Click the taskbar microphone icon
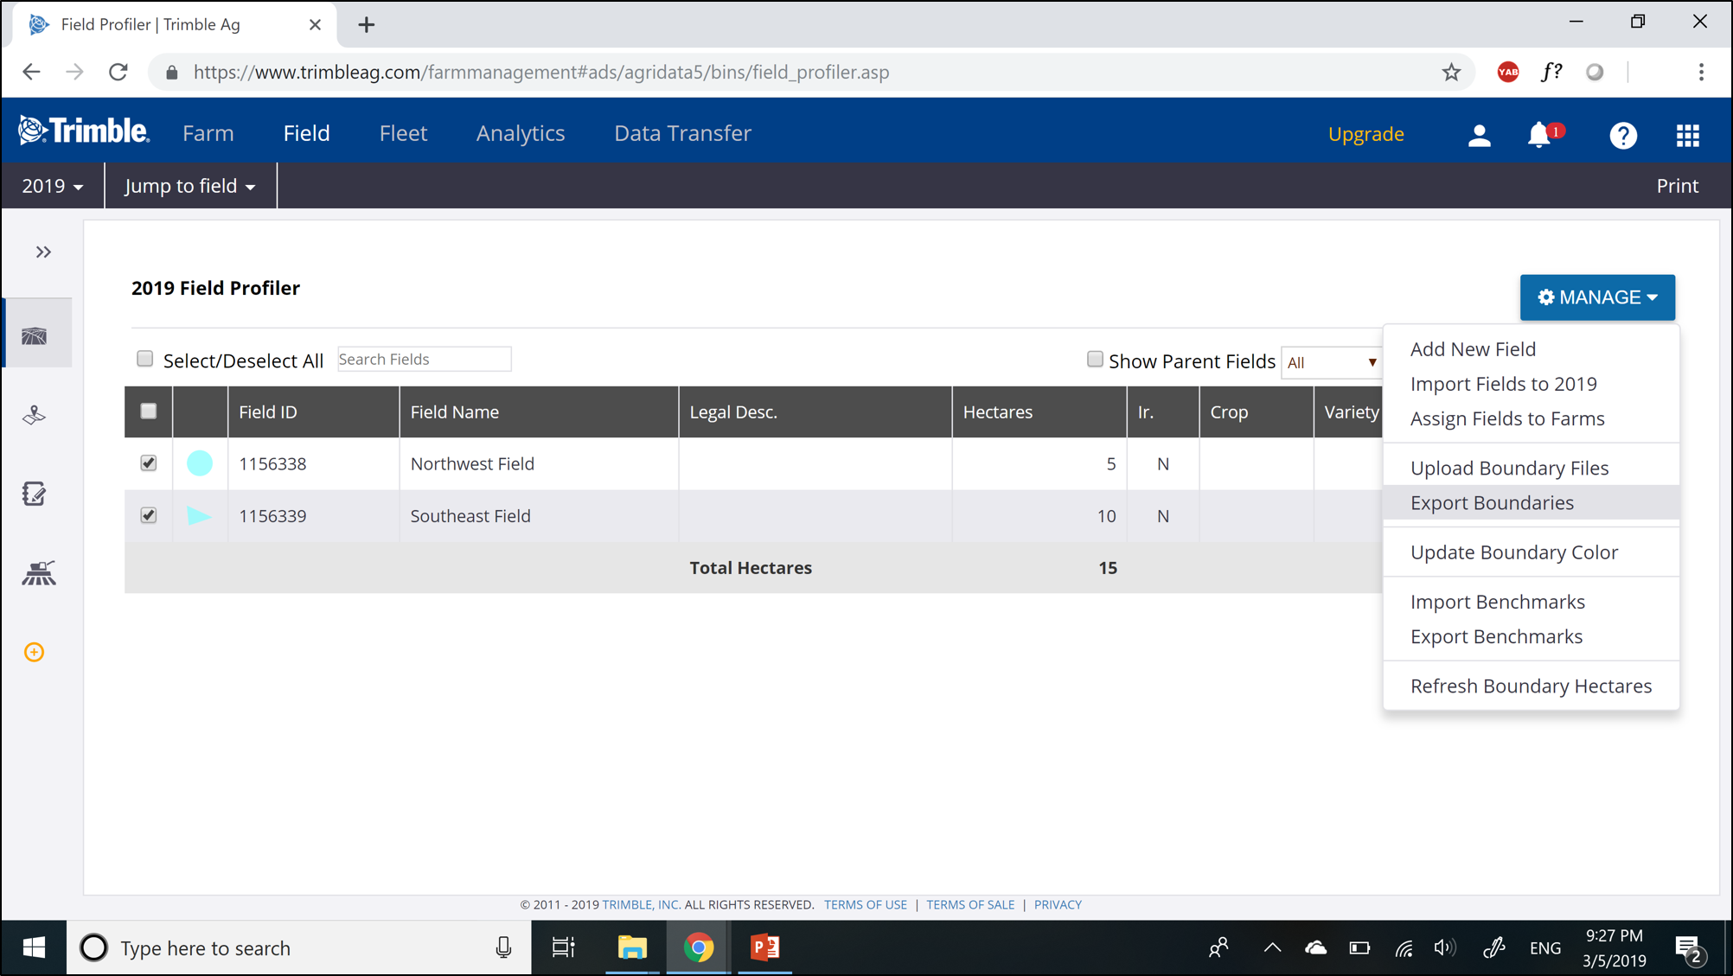 [x=503, y=947]
